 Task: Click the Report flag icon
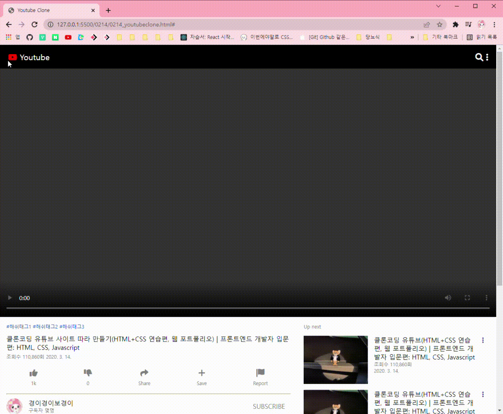click(261, 373)
